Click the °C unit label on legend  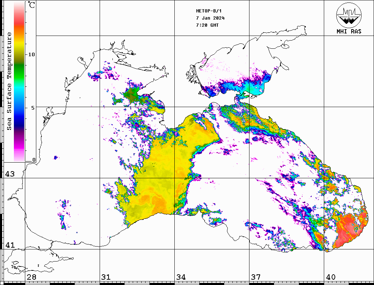click(x=31, y=5)
